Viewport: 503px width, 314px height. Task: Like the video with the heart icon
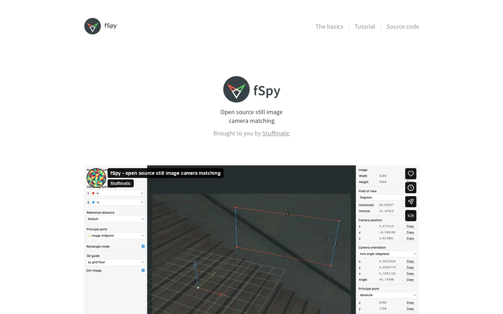(x=411, y=174)
